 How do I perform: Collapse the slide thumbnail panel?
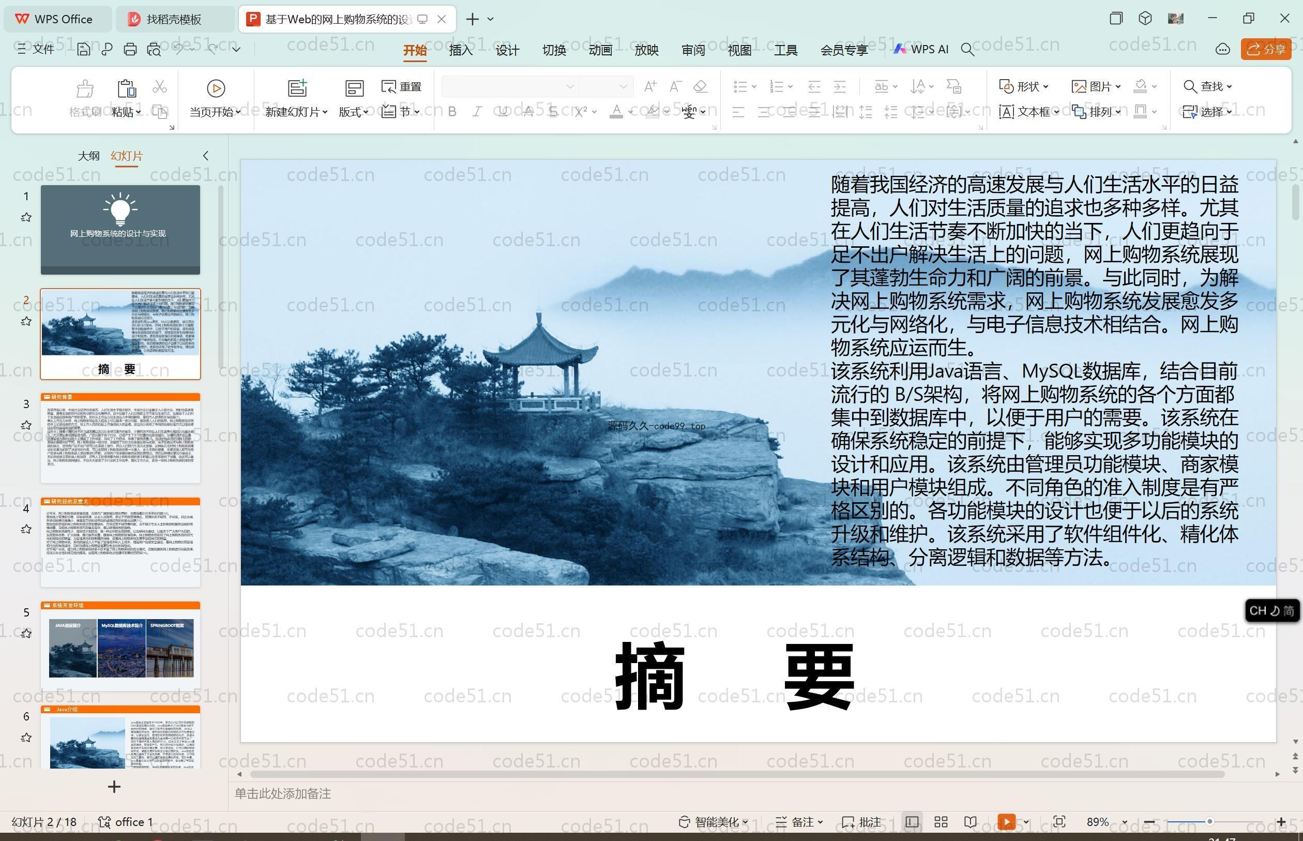[x=205, y=156]
